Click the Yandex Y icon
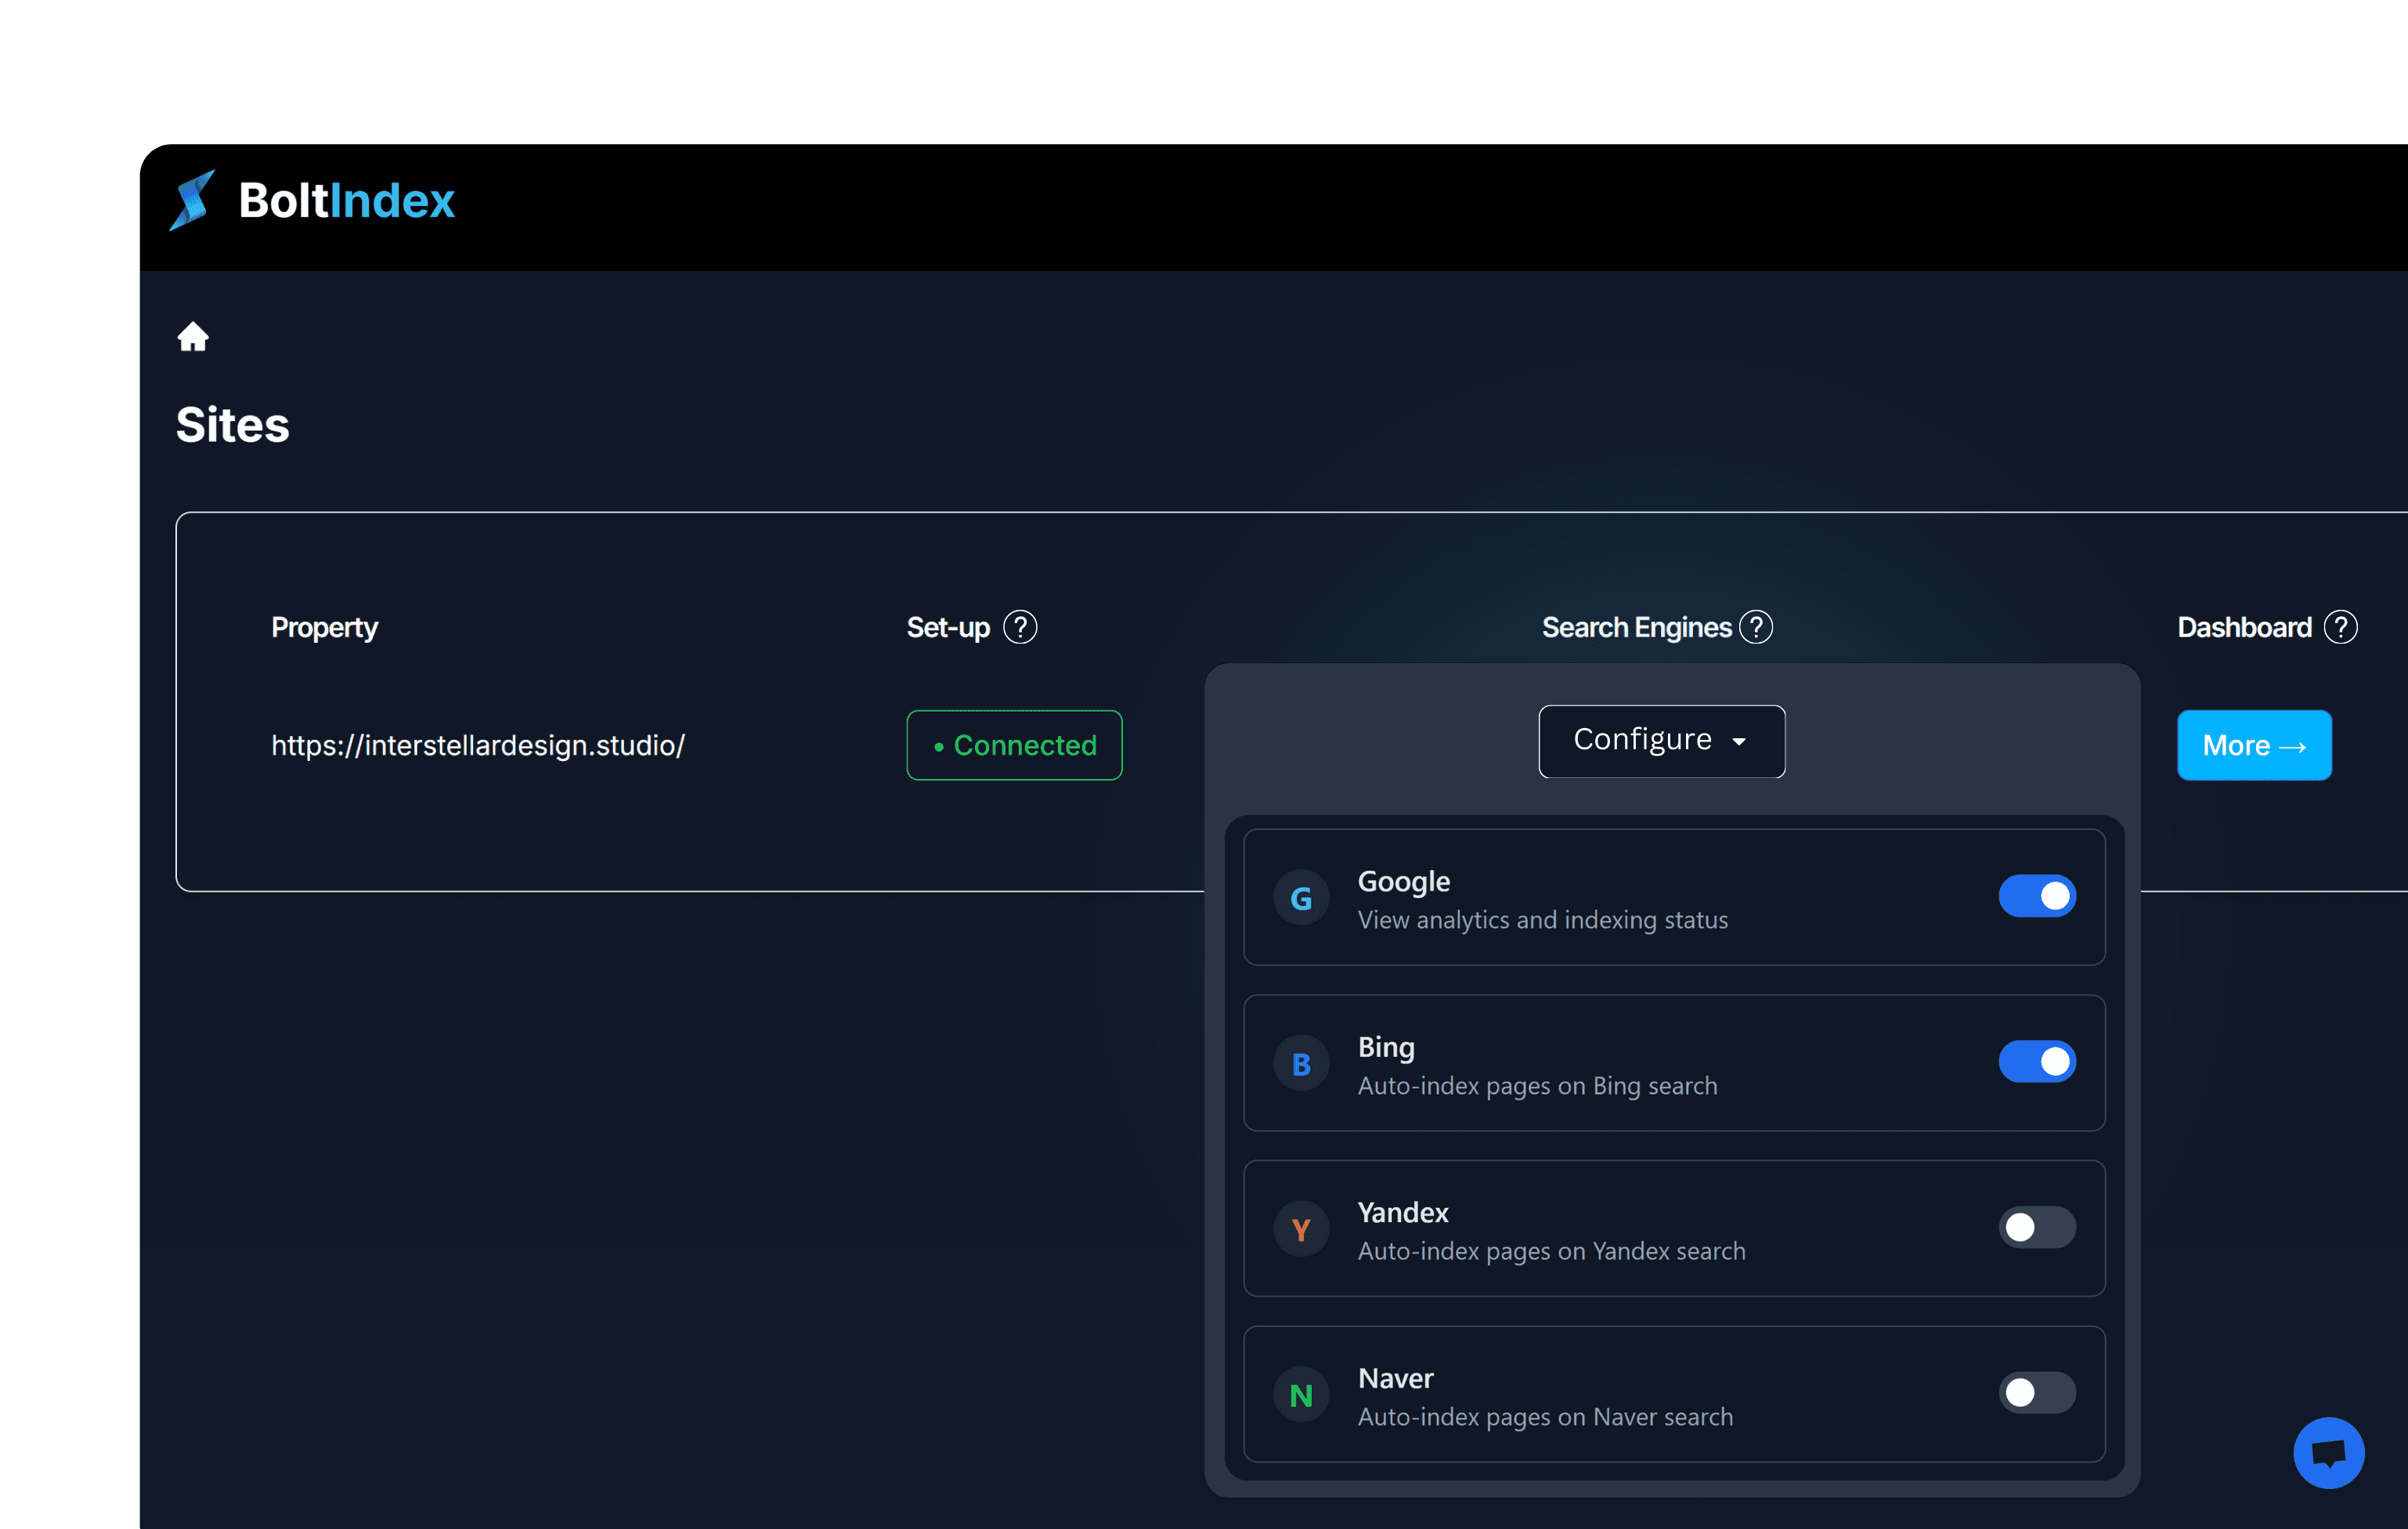2408x1529 pixels. pyautogui.click(x=1301, y=1228)
